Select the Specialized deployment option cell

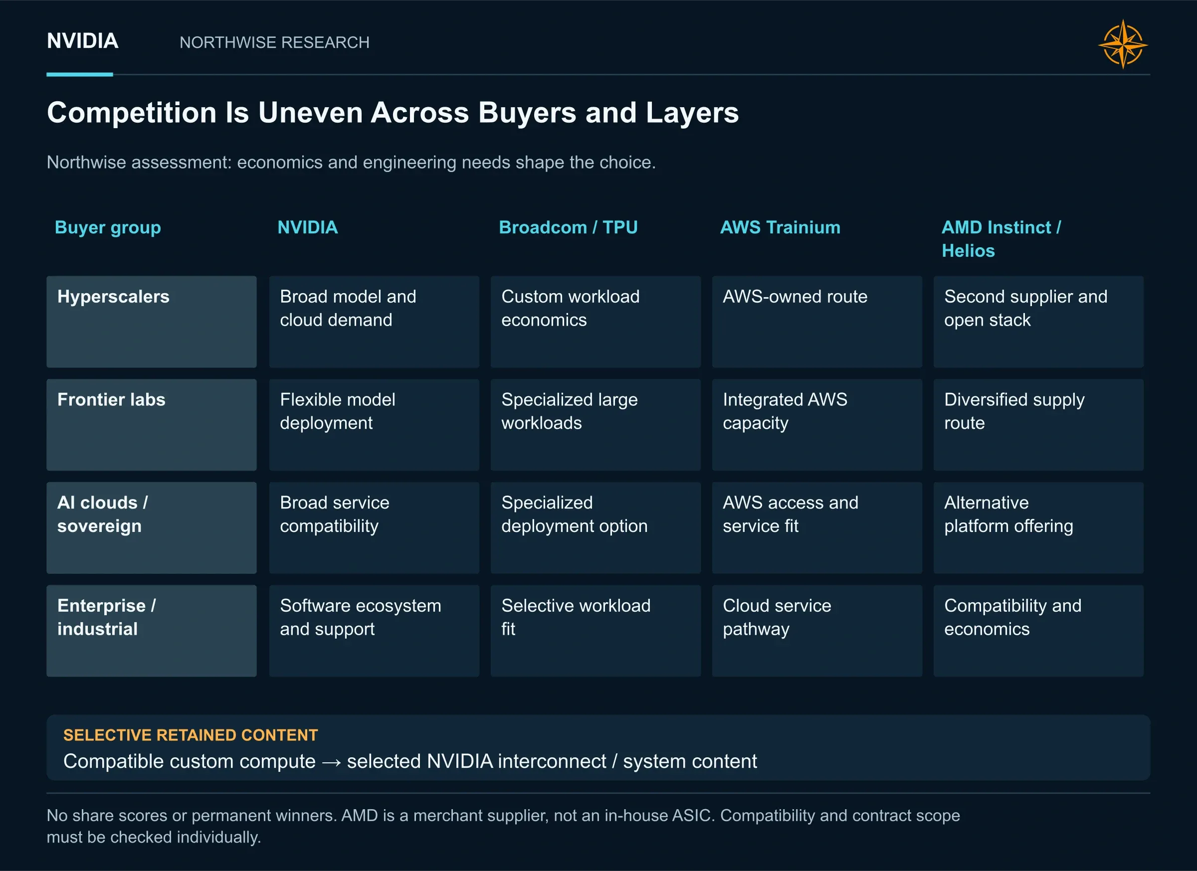pos(596,527)
